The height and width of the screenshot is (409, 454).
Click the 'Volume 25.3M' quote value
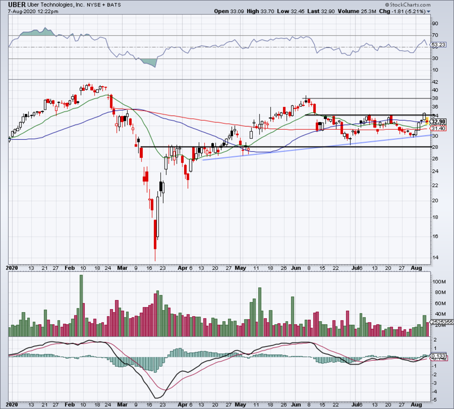tap(357, 11)
